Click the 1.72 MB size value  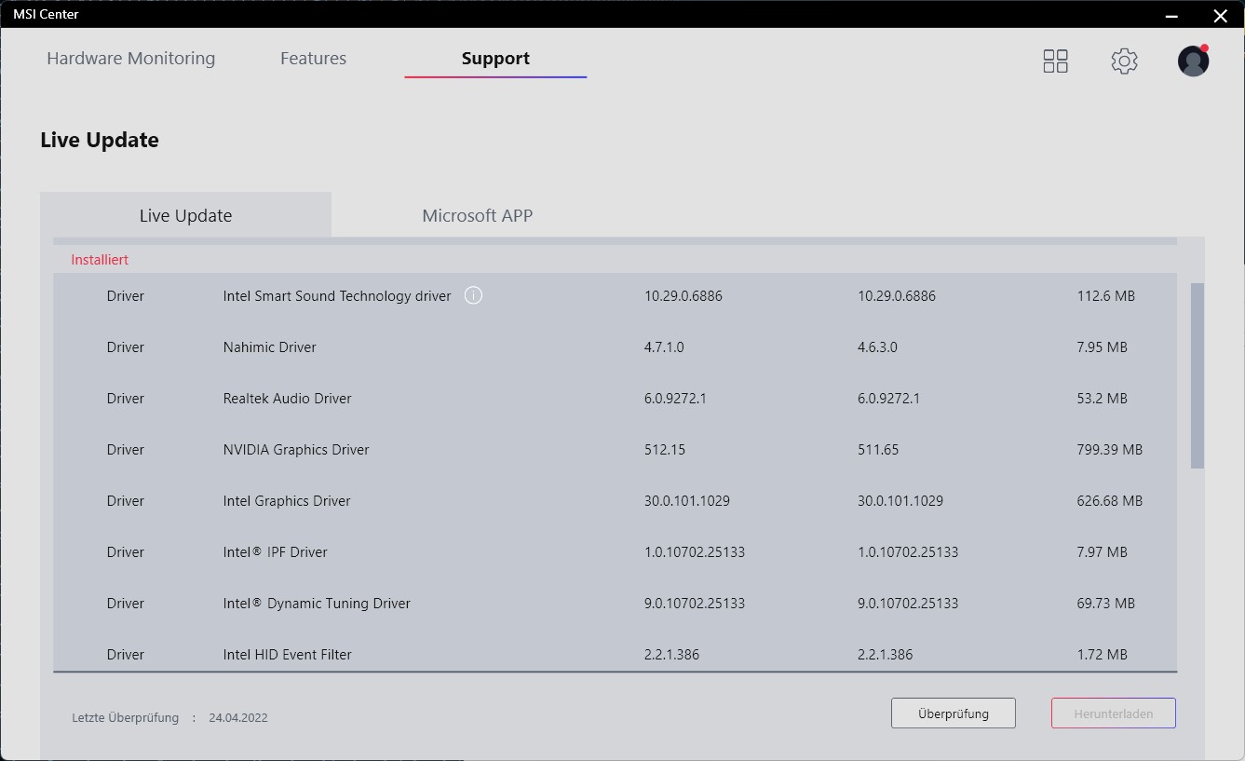(x=1103, y=655)
